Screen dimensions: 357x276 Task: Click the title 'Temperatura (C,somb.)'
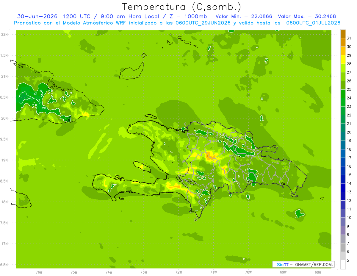pos(182,7)
